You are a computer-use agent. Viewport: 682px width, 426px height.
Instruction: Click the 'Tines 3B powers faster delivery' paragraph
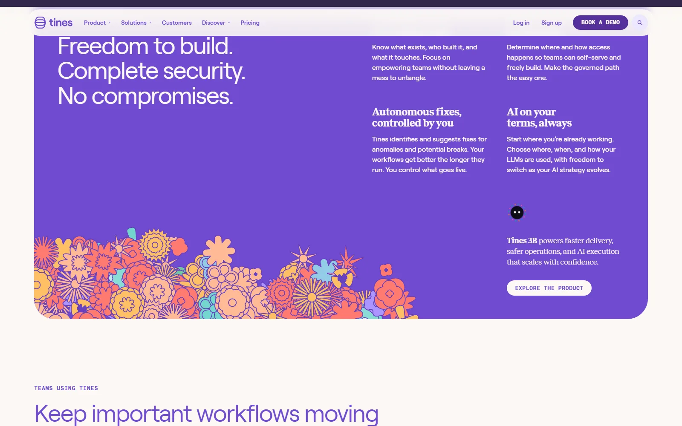(x=563, y=251)
